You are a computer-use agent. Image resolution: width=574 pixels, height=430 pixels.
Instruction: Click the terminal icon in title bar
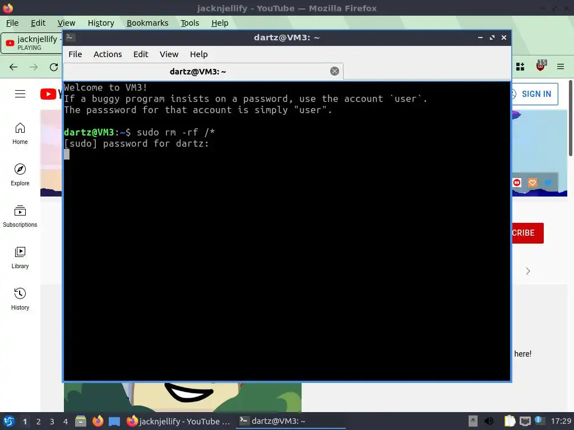coord(71,38)
